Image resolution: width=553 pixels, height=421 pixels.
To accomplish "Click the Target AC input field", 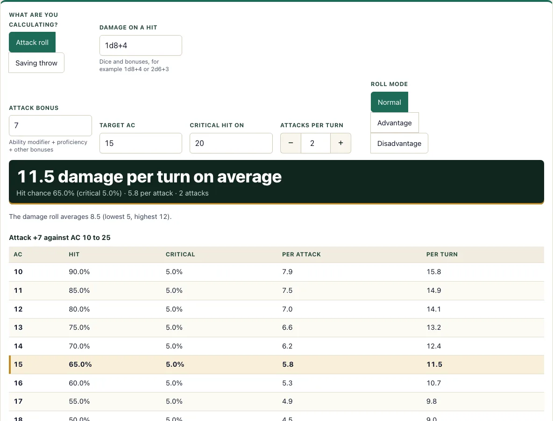I will pos(141,143).
